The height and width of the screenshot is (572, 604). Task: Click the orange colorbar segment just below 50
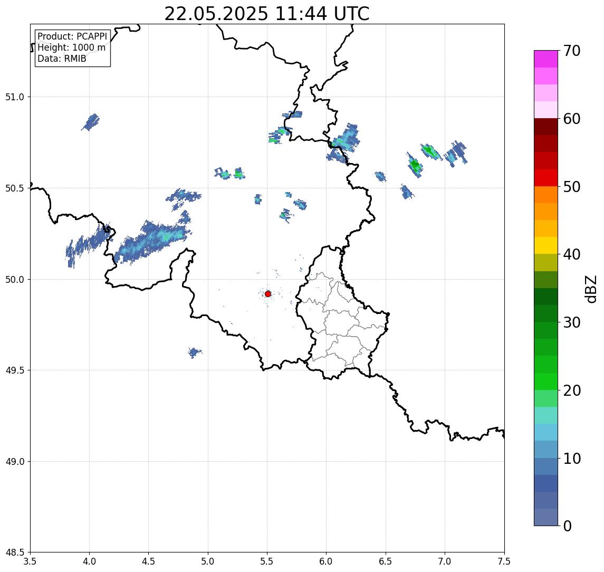tap(546, 195)
